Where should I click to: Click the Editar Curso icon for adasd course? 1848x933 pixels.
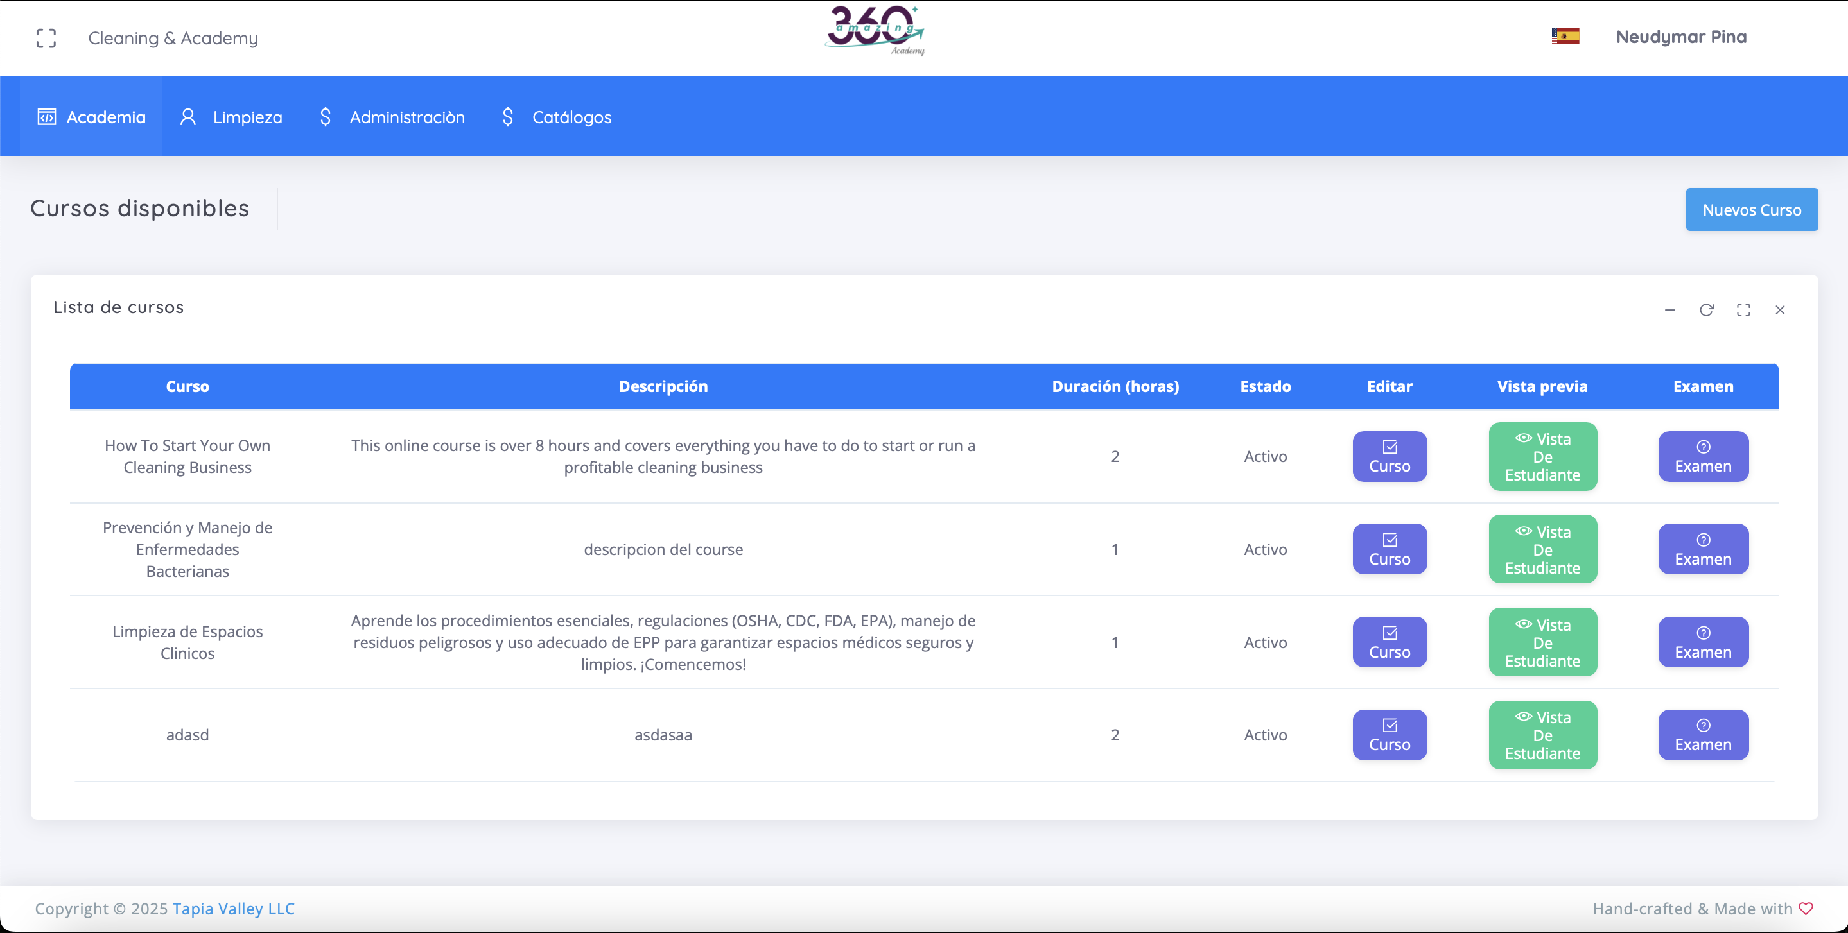1390,734
